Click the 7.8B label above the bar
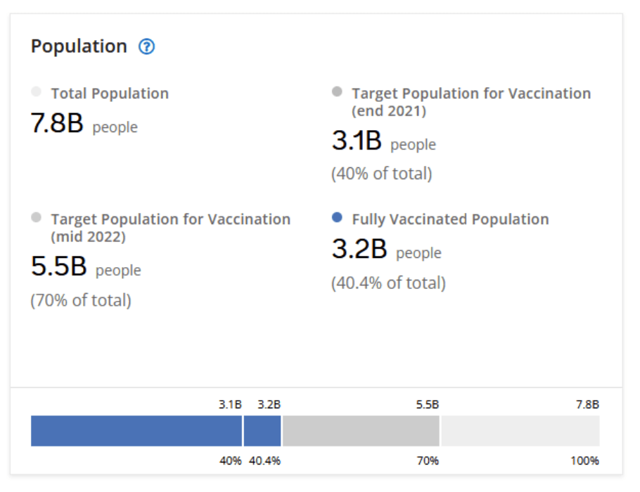This screenshot has width=640, height=492. pyautogui.click(x=587, y=405)
